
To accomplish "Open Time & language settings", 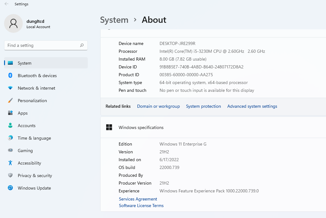I will [x=46, y=138].
